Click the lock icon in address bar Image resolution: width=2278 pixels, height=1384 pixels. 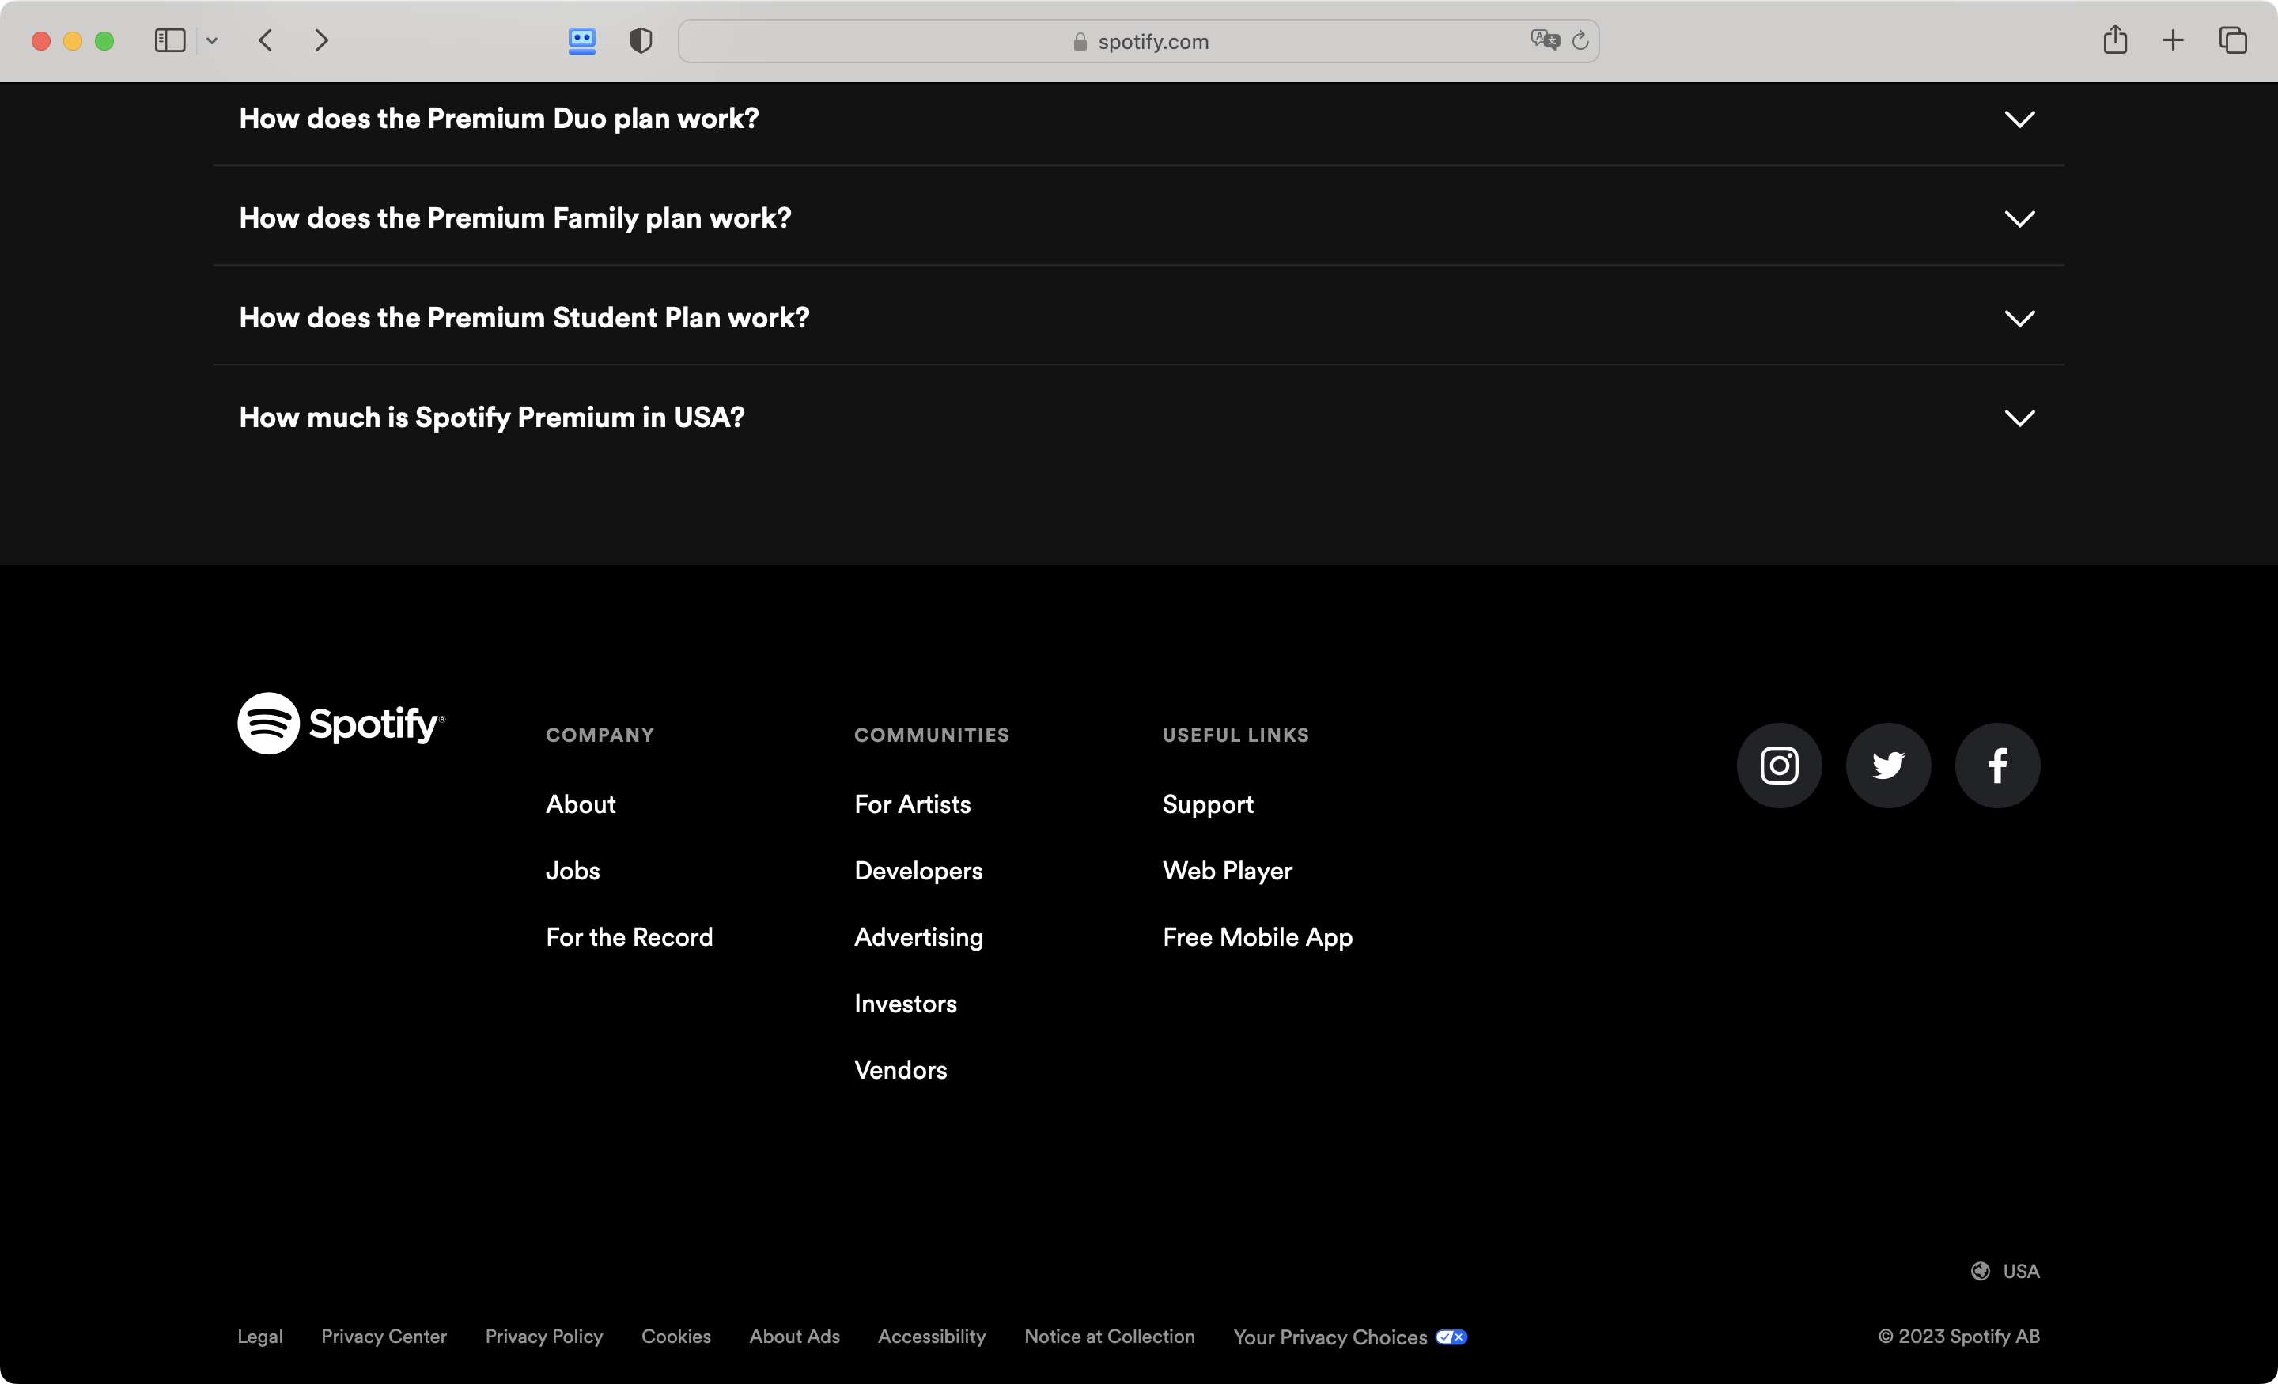pyautogui.click(x=1080, y=42)
